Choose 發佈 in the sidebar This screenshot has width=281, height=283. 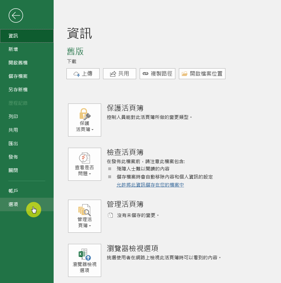point(27,157)
